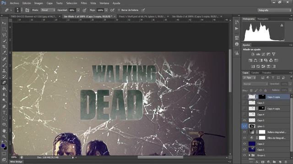The width and height of the screenshot is (293, 164).
Task: Open the Fotografía workspace dropdown
Action: [274, 10]
